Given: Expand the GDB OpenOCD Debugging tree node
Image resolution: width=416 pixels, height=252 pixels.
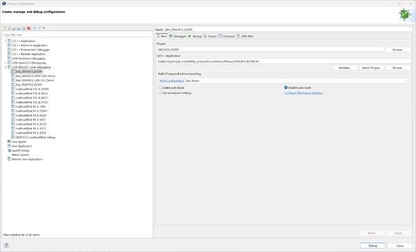Looking at the screenshot, I should [6, 63].
